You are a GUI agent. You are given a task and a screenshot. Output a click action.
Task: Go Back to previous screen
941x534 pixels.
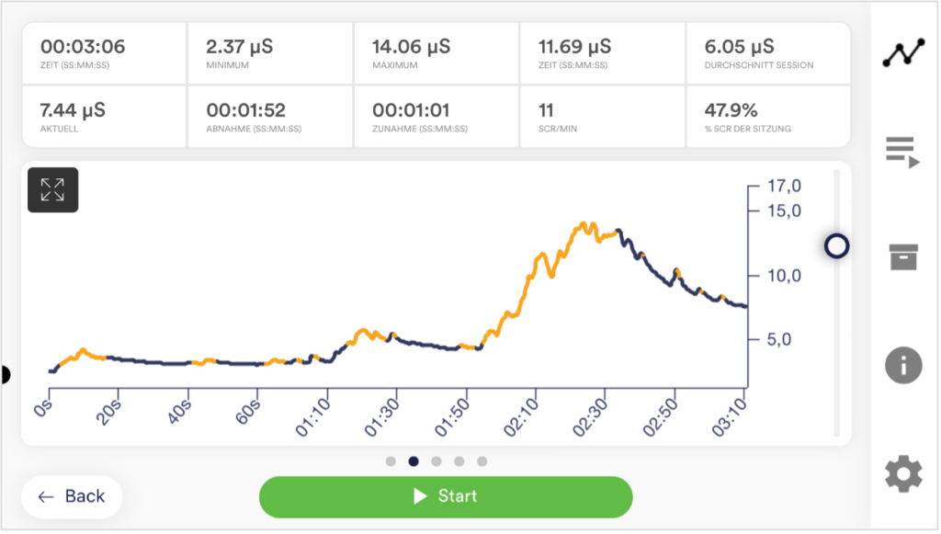click(x=72, y=497)
